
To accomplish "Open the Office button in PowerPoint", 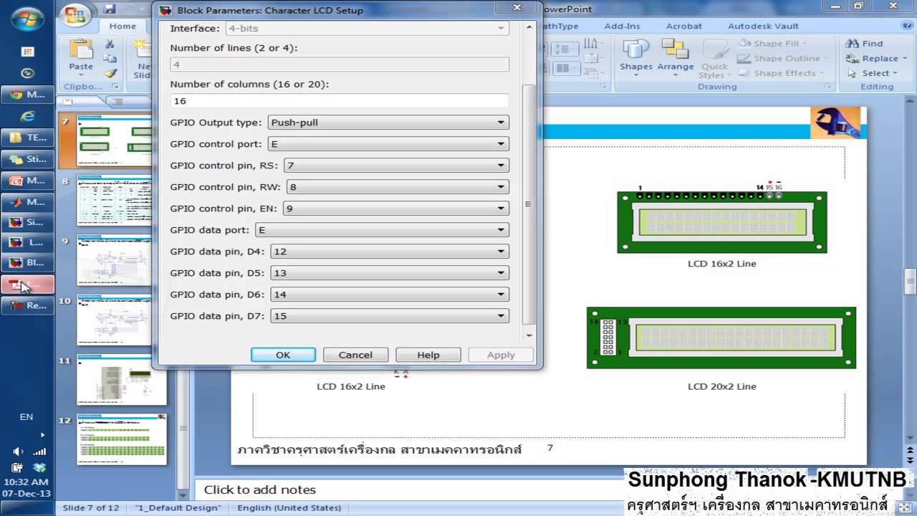I will pos(74,14).
